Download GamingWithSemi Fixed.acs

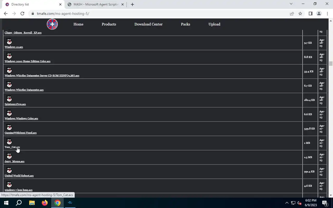21,133
